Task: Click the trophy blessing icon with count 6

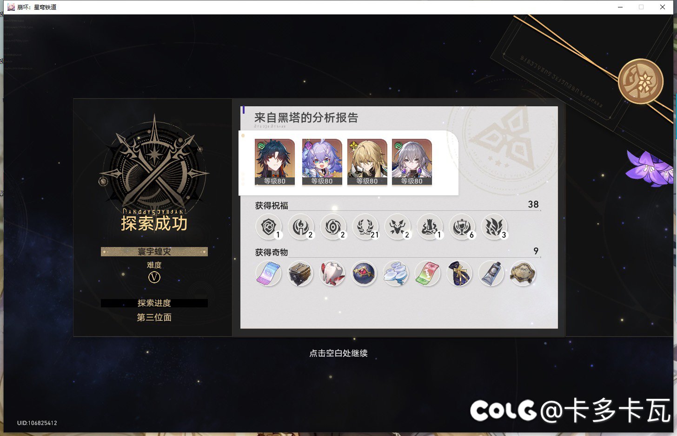Action: (462, 227)
